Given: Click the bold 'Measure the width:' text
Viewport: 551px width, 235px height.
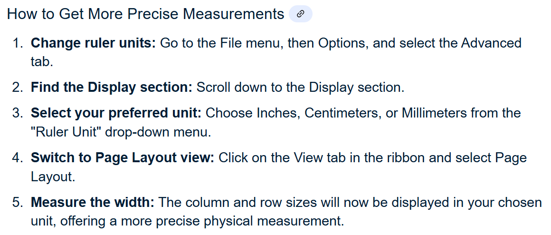Looking at the screenshot, I should click(93, 202).
